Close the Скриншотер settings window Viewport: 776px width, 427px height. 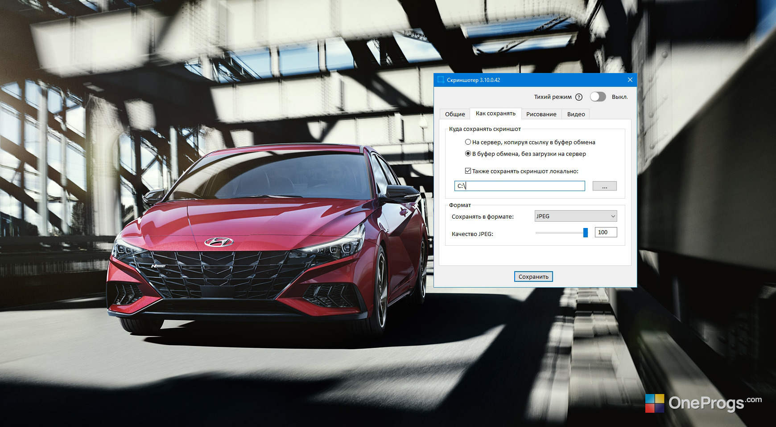630,80
